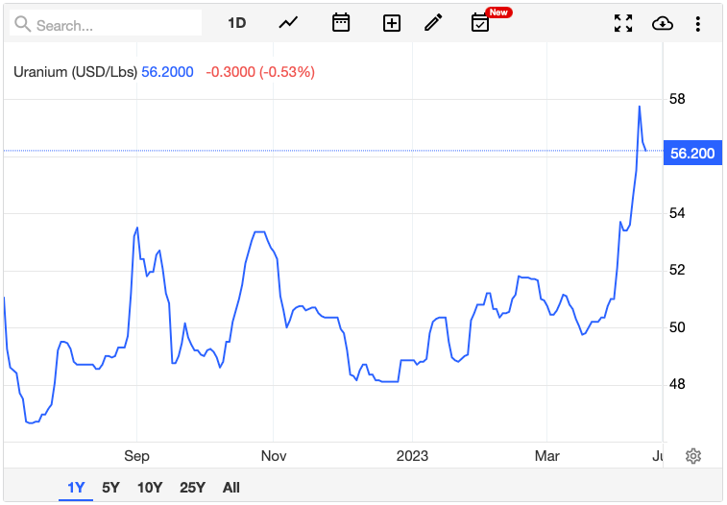Open the date range calendar icon
This screenshot has width=727, height=505.
pos(341,23)
